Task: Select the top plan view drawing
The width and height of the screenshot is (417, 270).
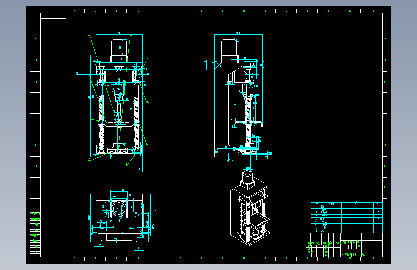Action: [122, 220]
